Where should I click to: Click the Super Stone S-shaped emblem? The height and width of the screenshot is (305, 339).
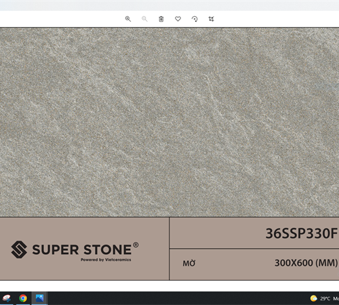(19, 249)
